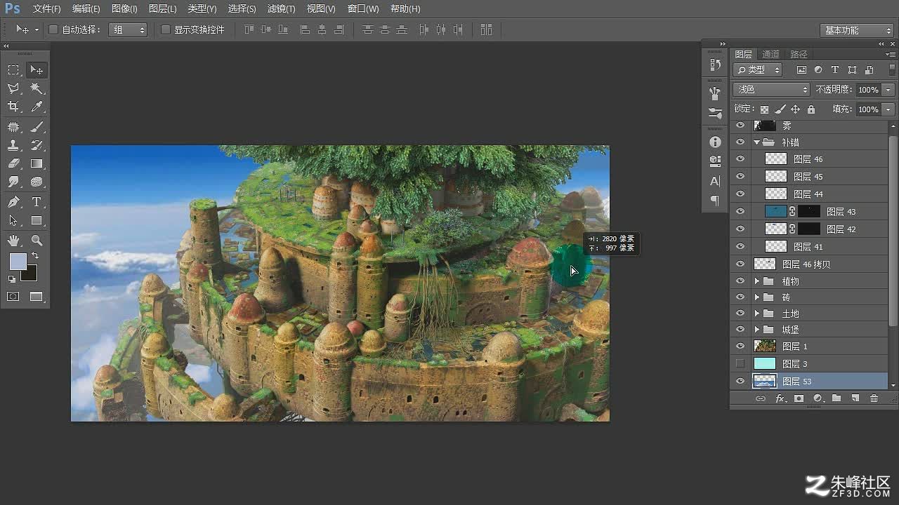Toggle Quick Mask mode
The height and width of the screenshot is (505, 899).
13,297
